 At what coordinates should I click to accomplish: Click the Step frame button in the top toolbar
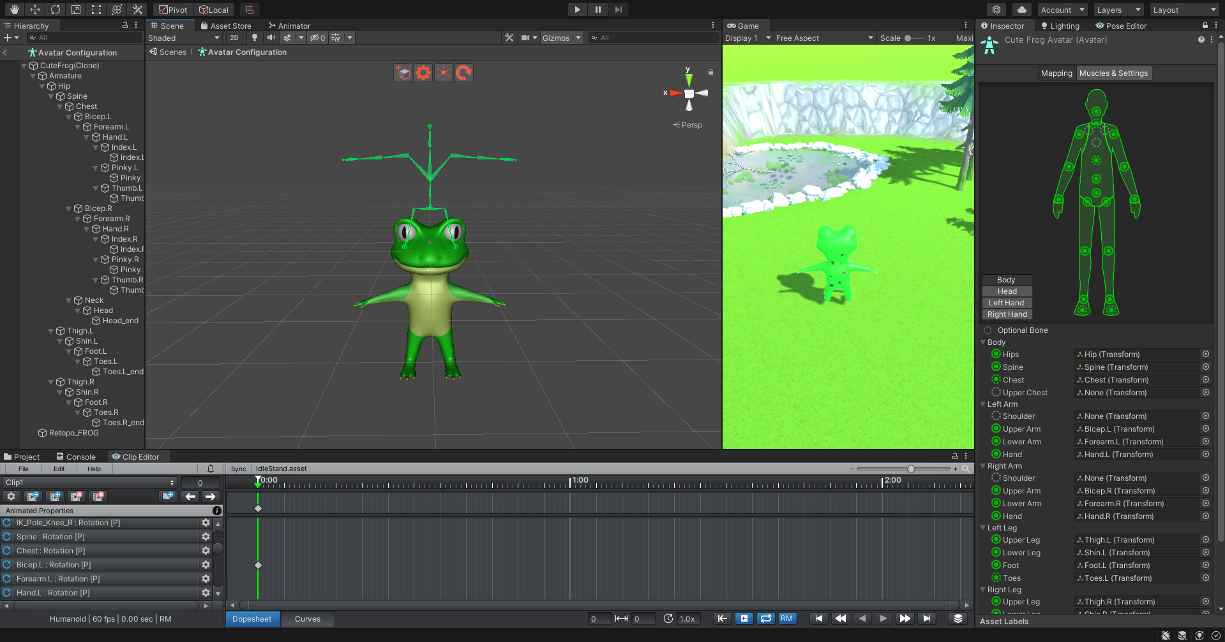pyautogui.click(x=619, y=10)
